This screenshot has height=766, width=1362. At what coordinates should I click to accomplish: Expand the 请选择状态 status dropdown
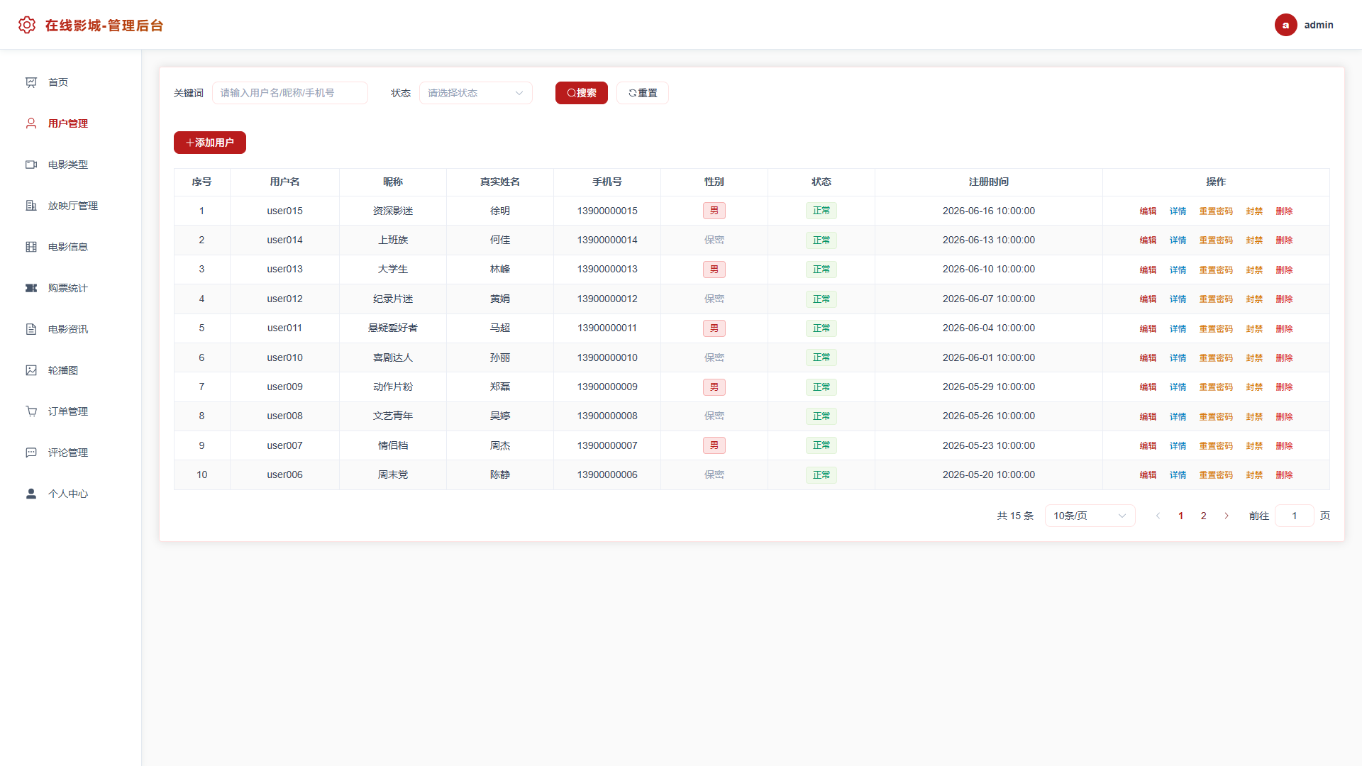(476, 93)
